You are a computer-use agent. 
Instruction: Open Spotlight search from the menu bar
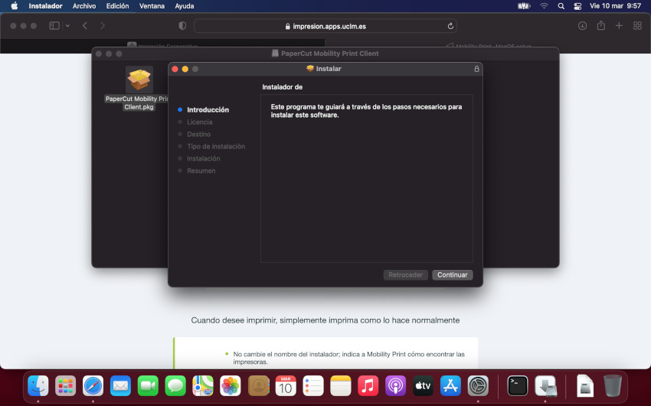[561, 6]
